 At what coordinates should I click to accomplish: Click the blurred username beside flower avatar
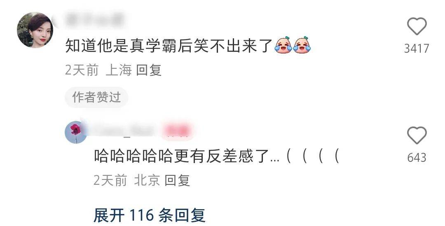(x=123, y=130)
